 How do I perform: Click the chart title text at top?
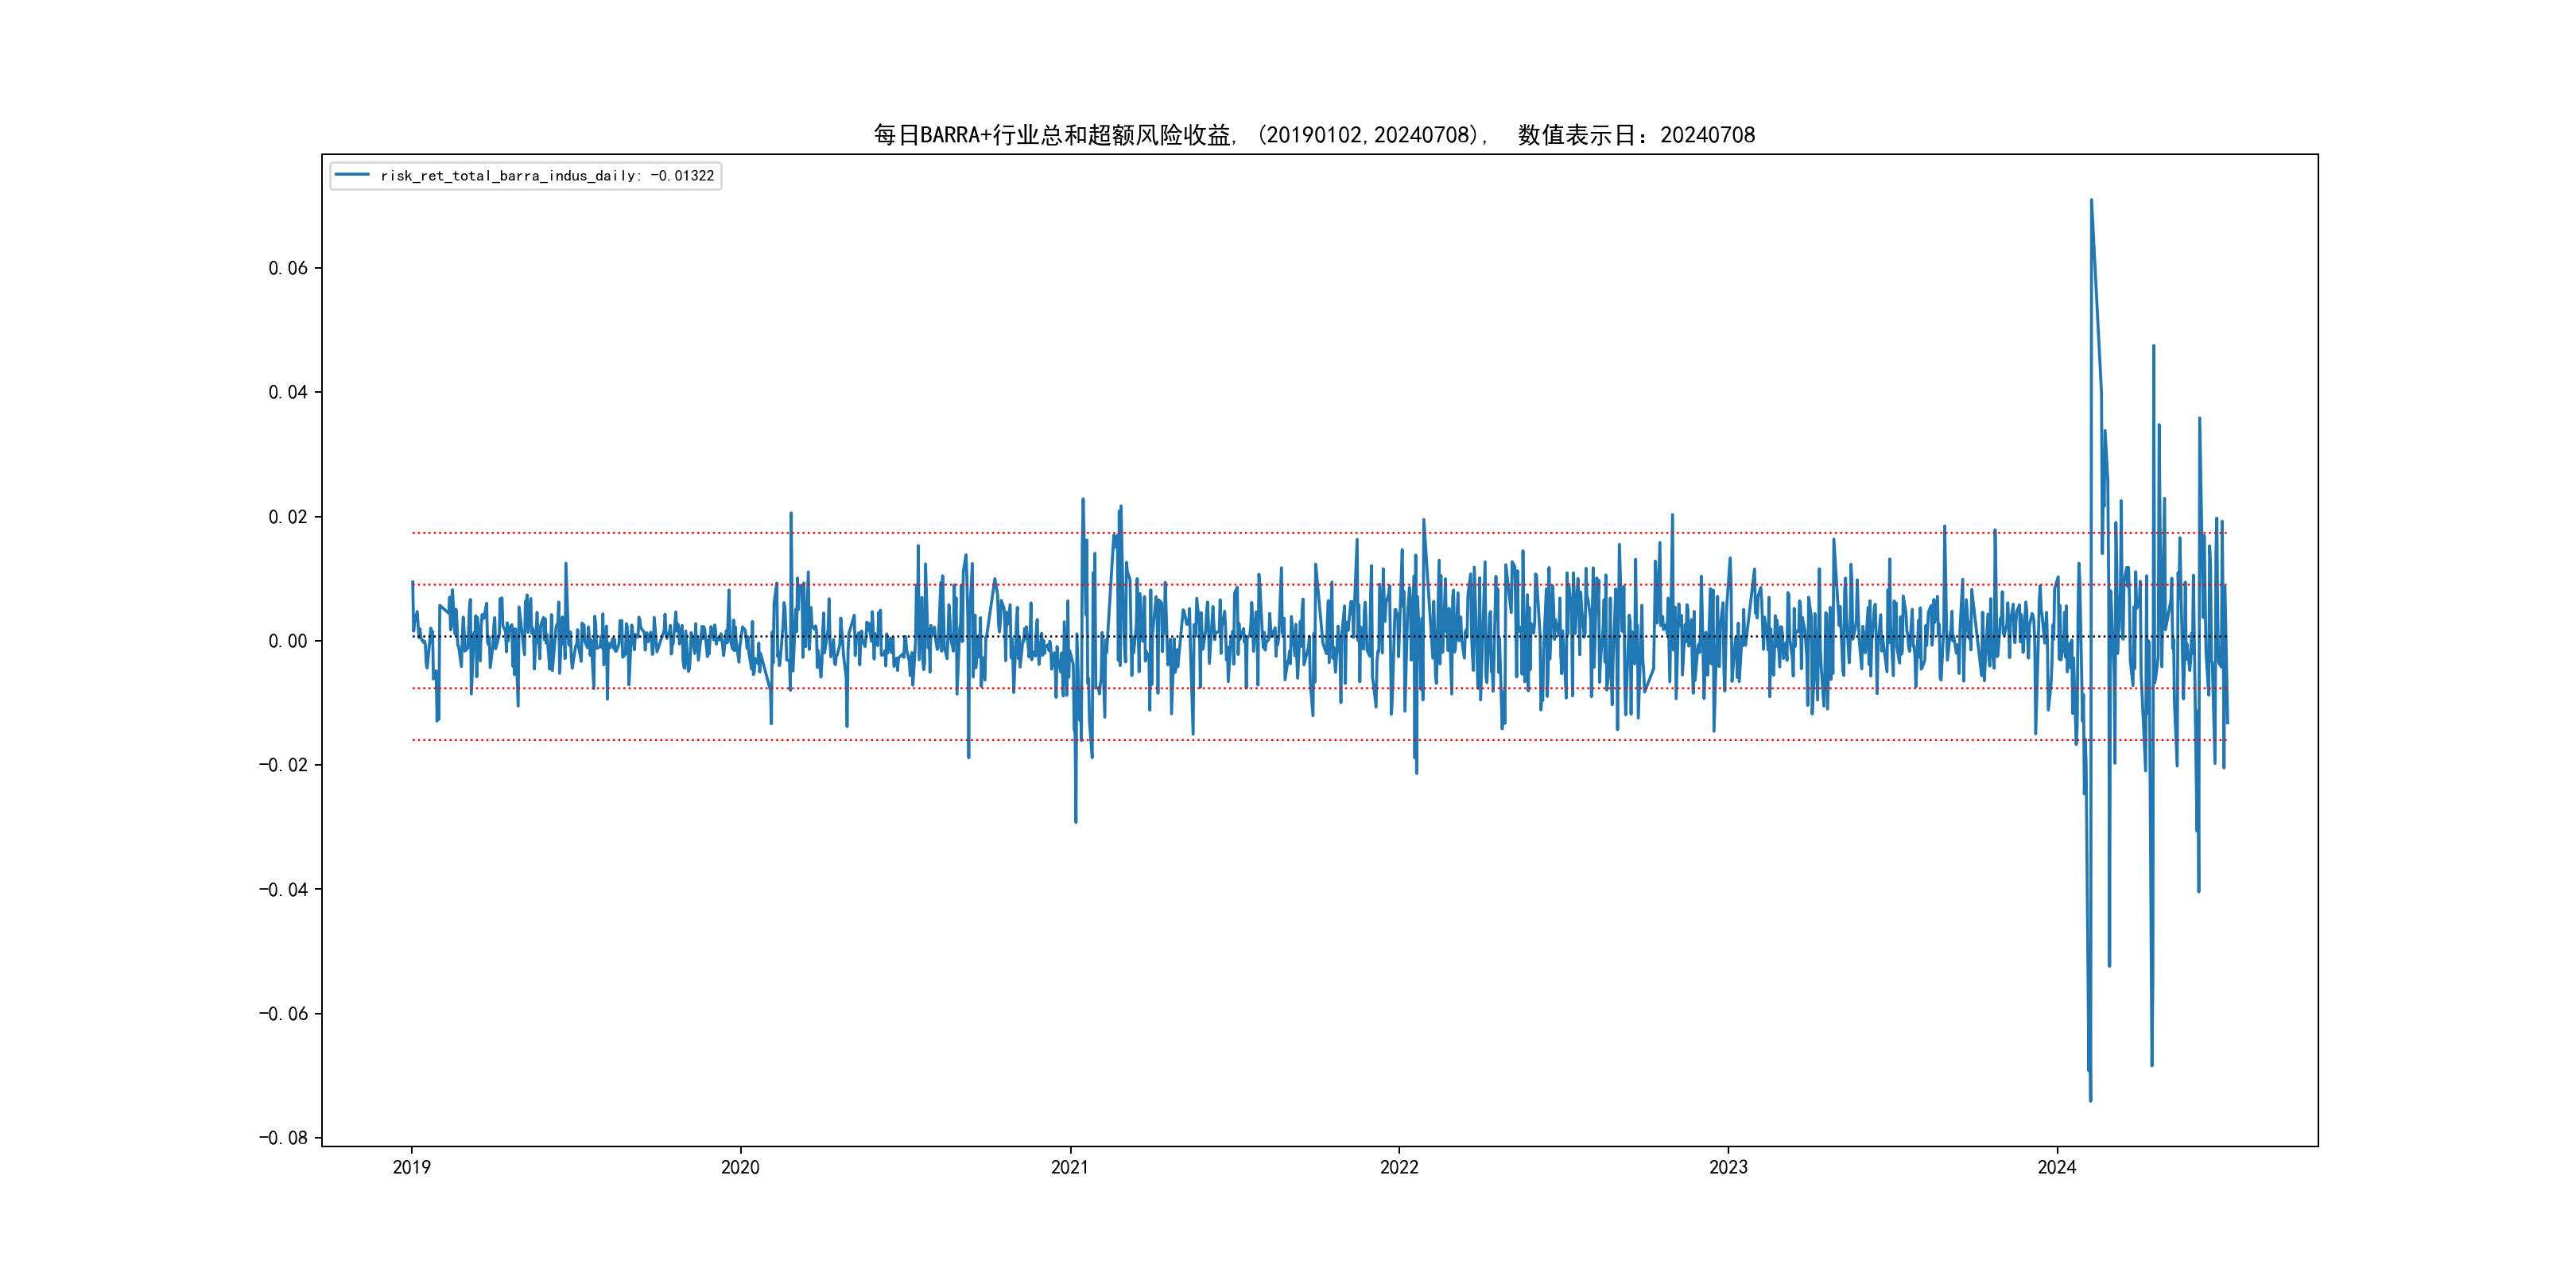[1314, 135]
